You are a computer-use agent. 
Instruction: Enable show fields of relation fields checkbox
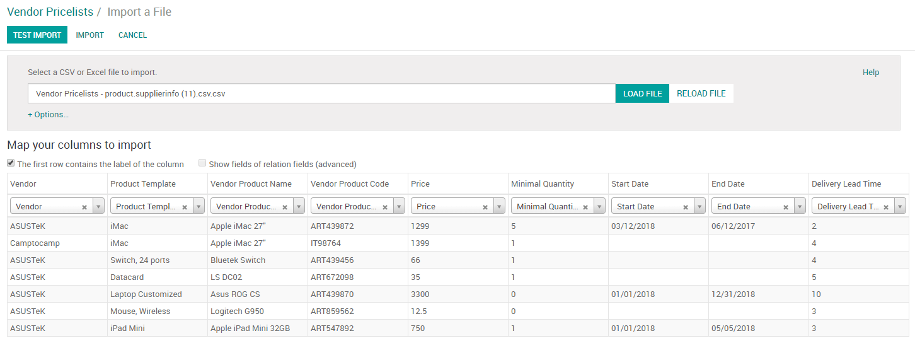click(x=202, y=163)
